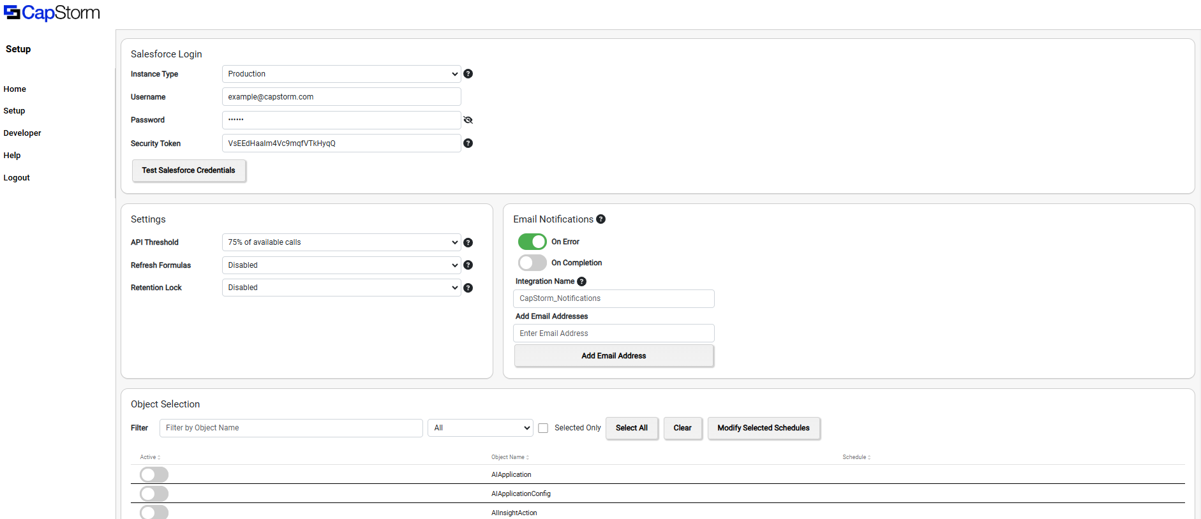Screen dimensions: 1201x519
Task: Open the object filter All dropdown
Action: (481, 428)
